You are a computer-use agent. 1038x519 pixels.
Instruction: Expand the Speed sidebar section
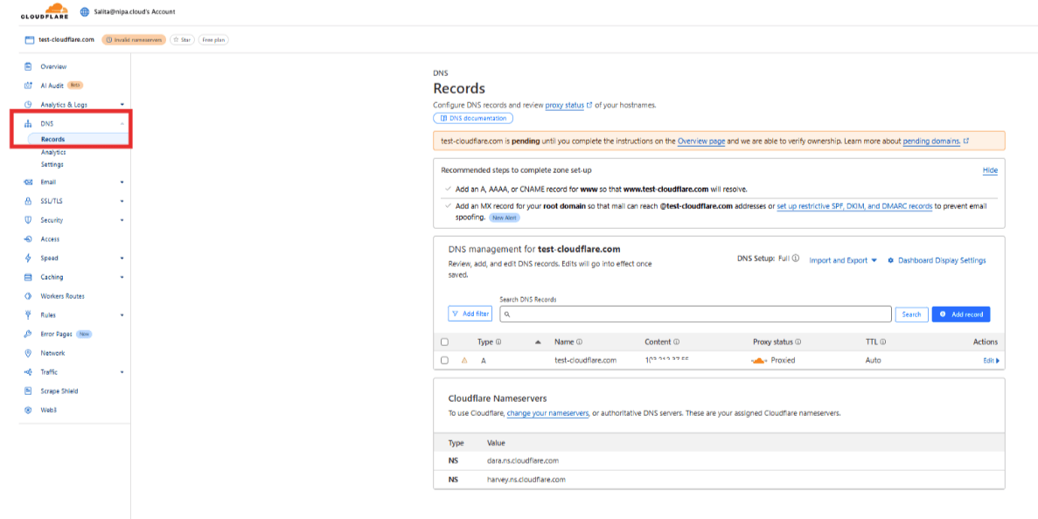coord(122,258)
